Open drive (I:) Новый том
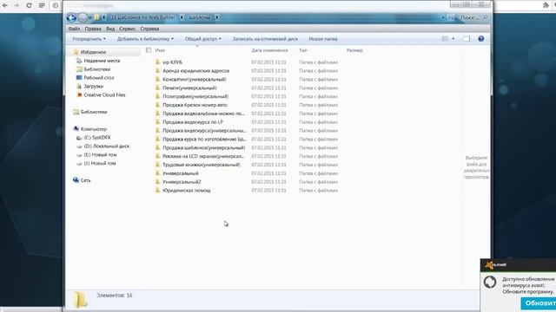Screen dimensions: 556x312 pos(96,164)
